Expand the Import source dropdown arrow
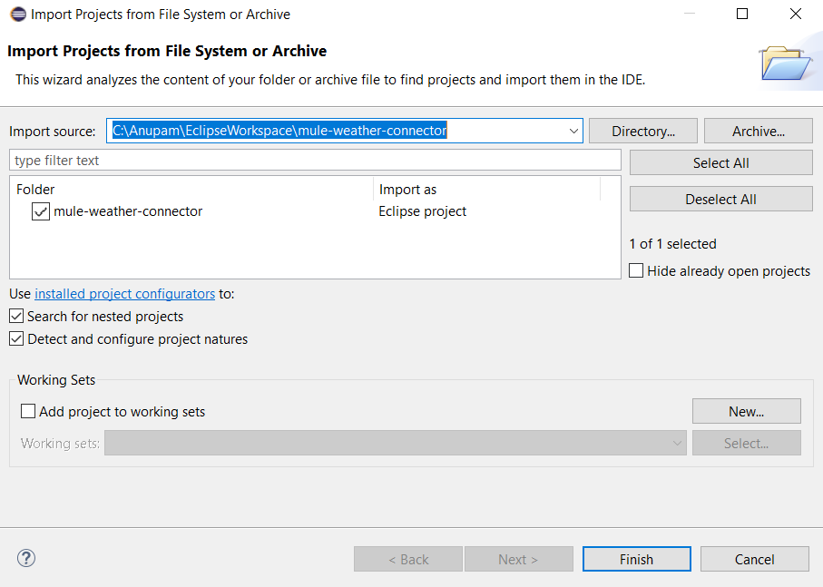This screenshot has width=823, height=587. coord(573,131)
